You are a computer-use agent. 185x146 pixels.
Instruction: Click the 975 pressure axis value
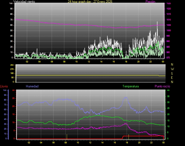coord(169,58)
